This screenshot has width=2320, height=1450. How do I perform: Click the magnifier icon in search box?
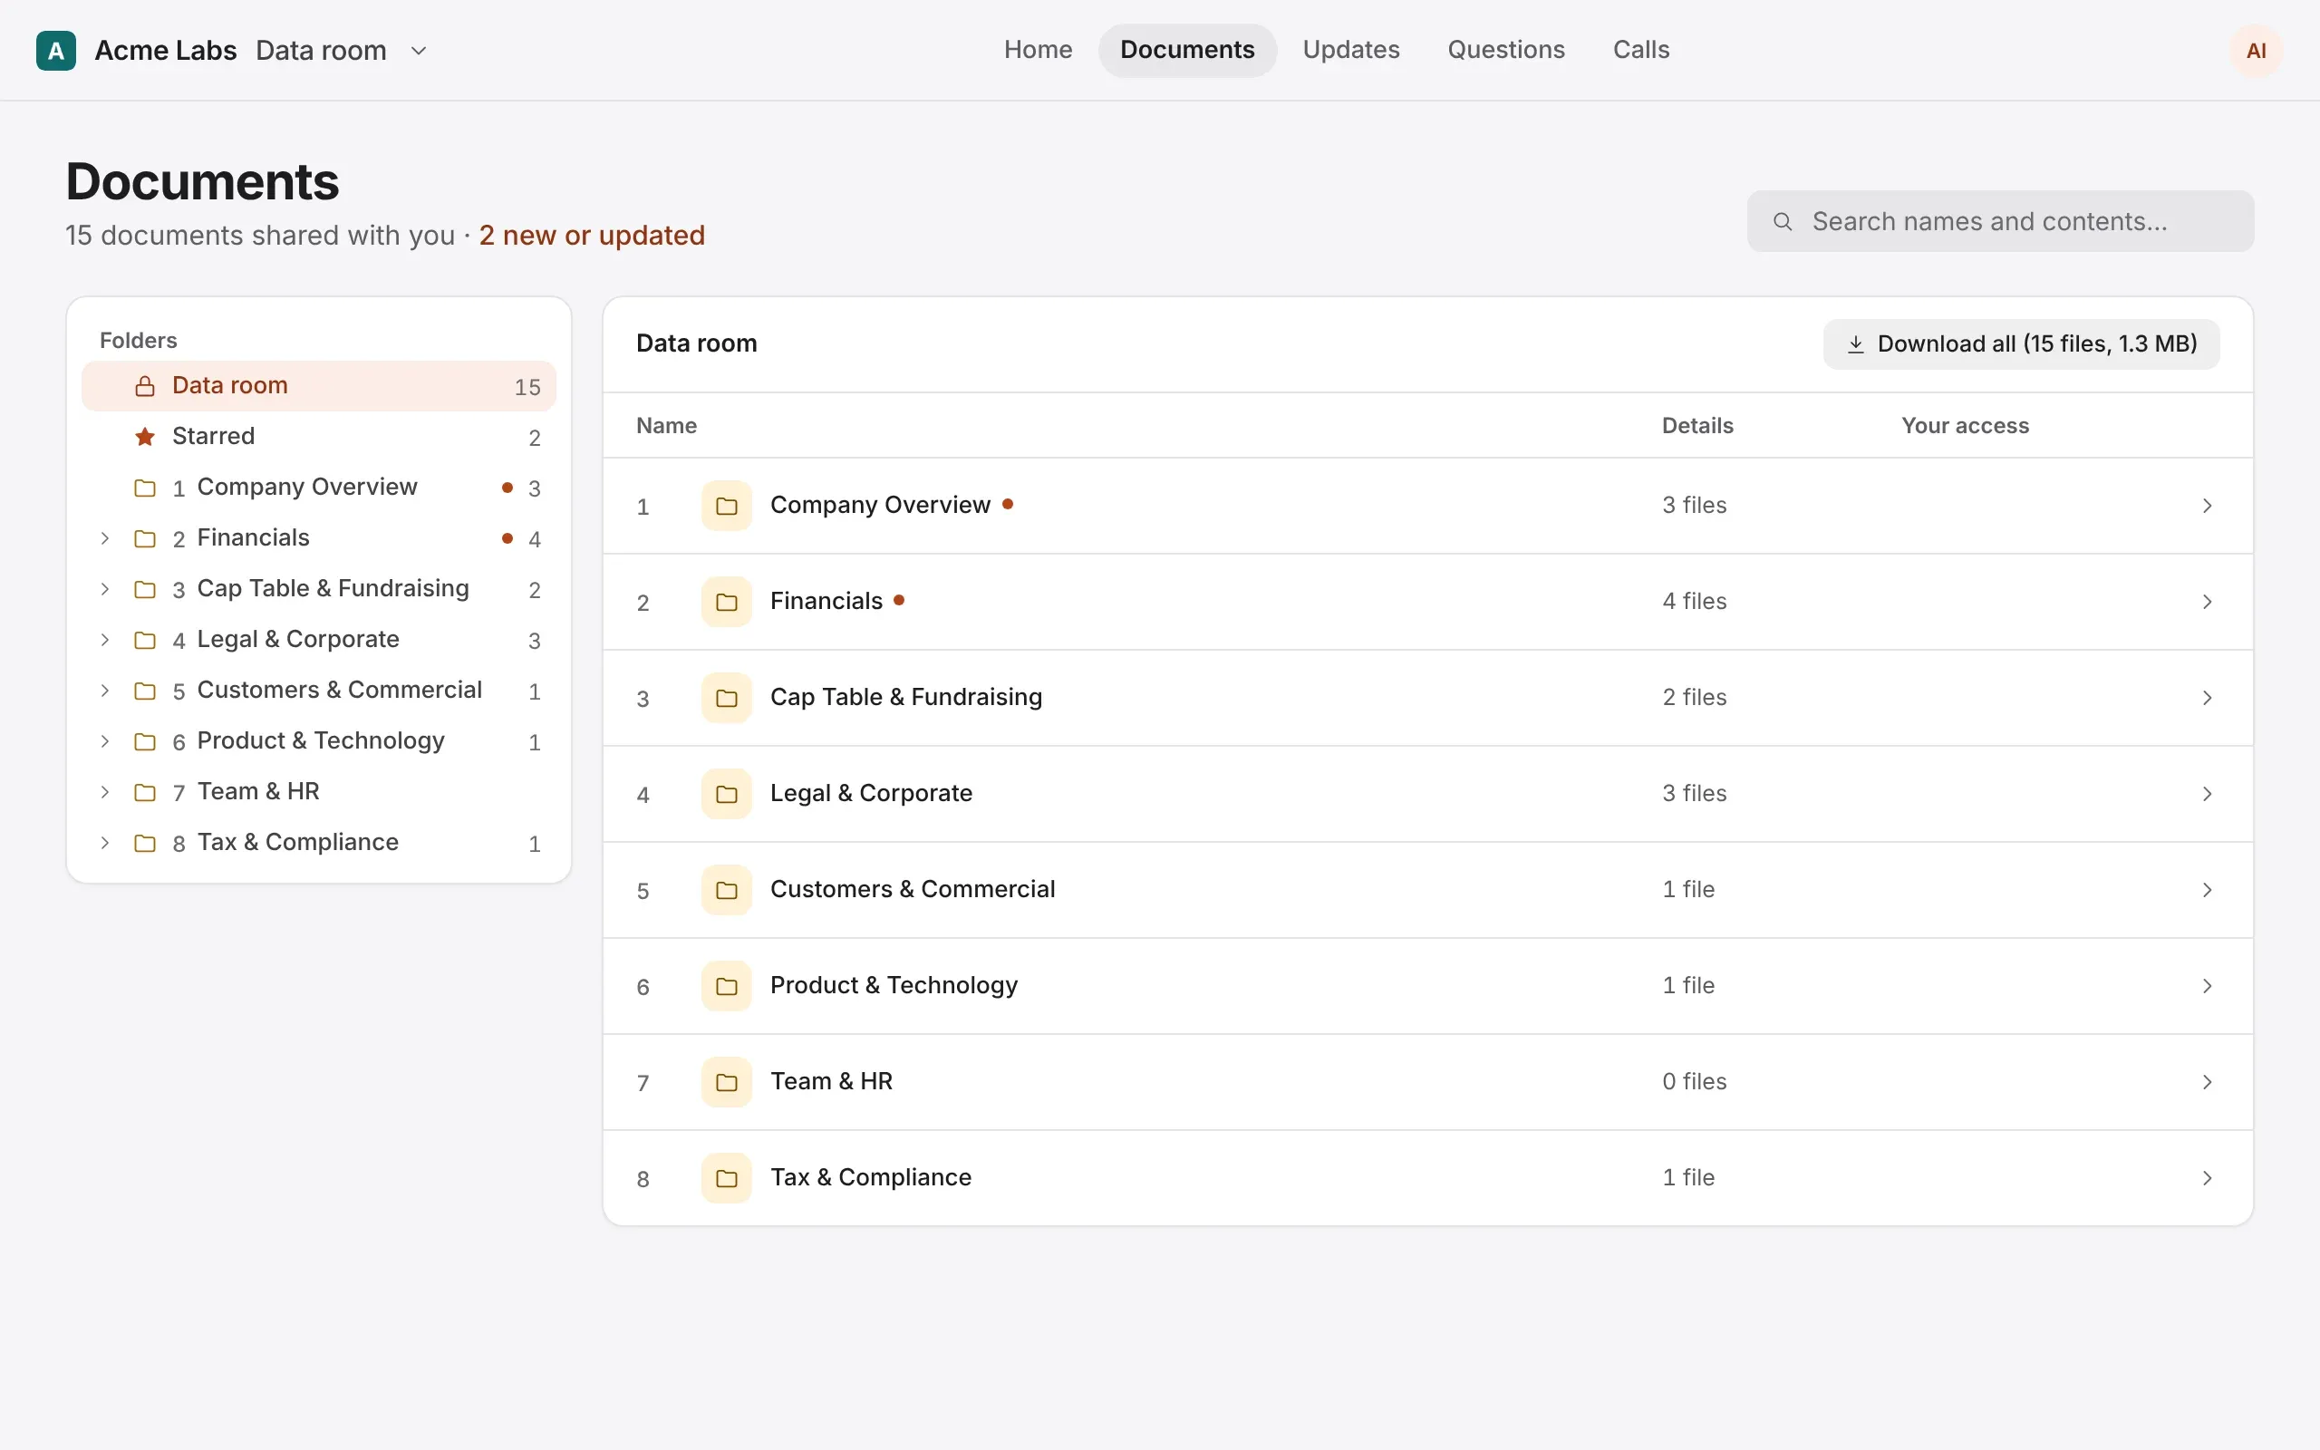1783,221
